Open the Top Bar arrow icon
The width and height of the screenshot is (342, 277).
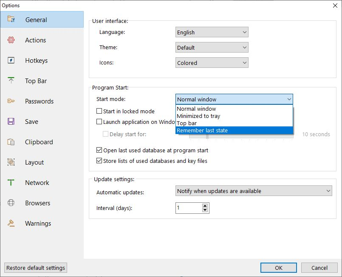pyautogui.click(x=11, y=81)
